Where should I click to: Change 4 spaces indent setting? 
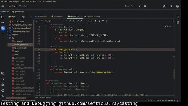point(163,100)
